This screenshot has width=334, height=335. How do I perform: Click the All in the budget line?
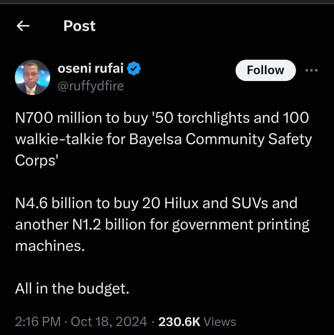coord(72,288)
